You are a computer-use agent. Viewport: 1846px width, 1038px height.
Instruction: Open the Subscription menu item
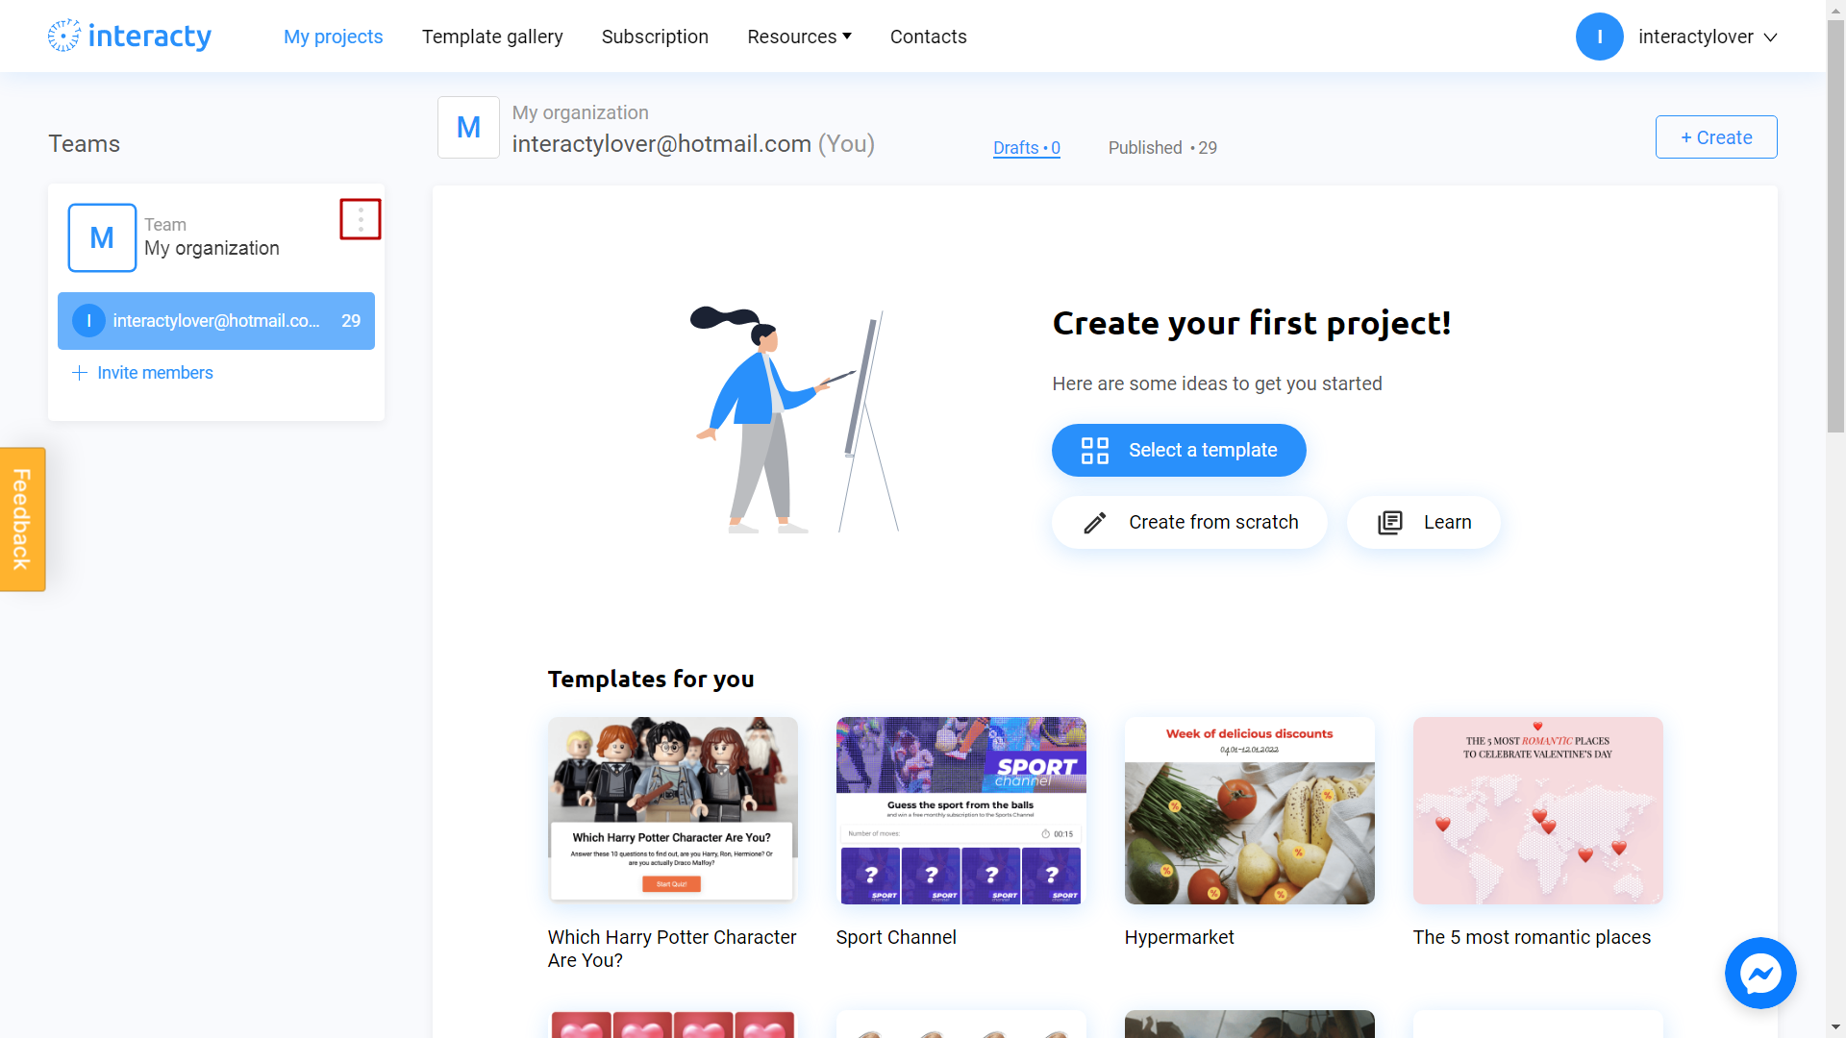point(654,36)
